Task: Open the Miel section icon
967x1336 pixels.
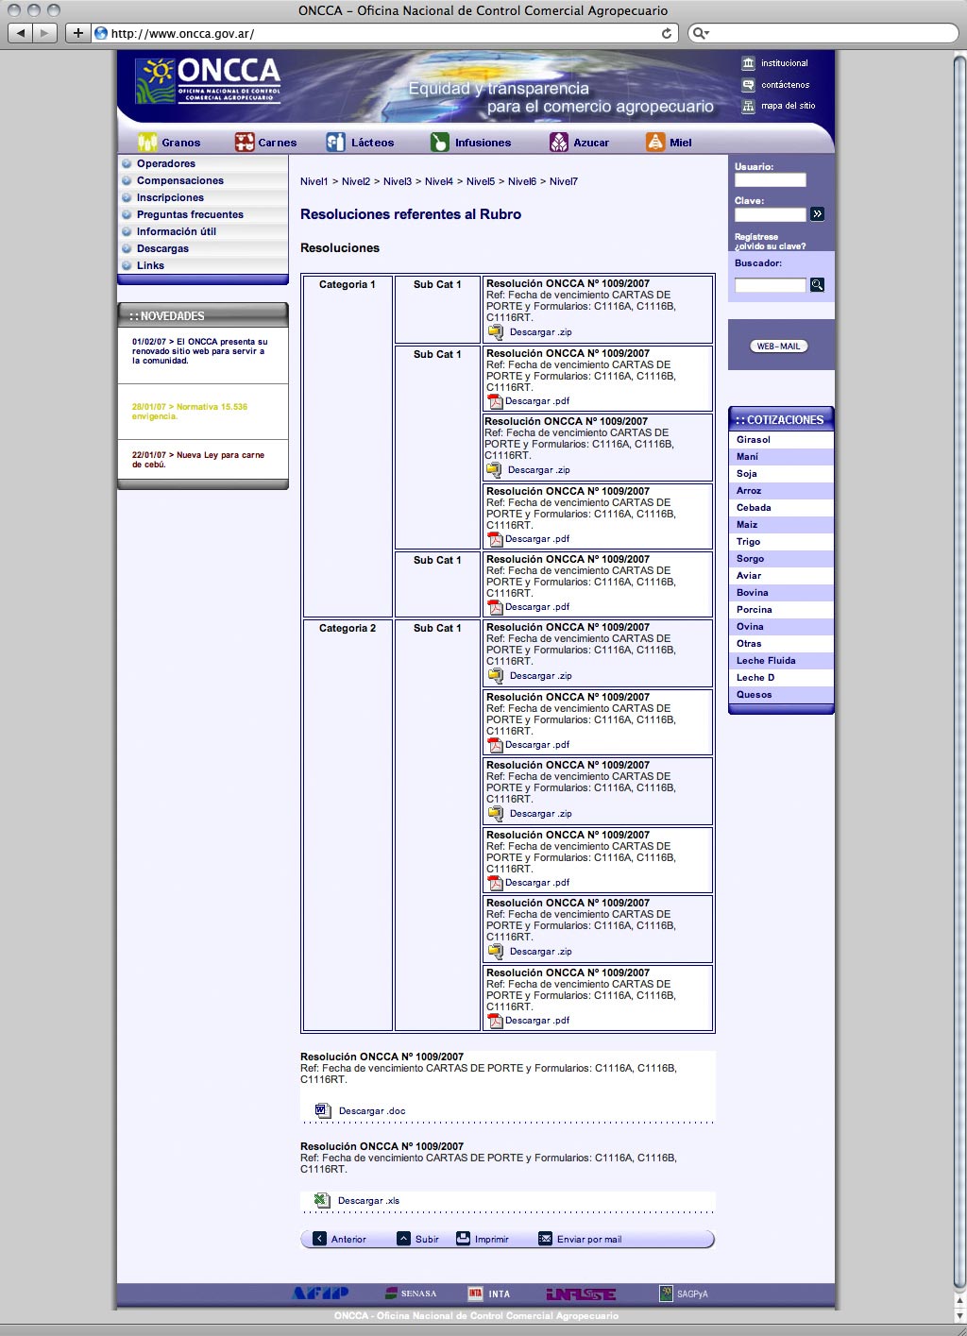Action: click(x=655, y=143)
